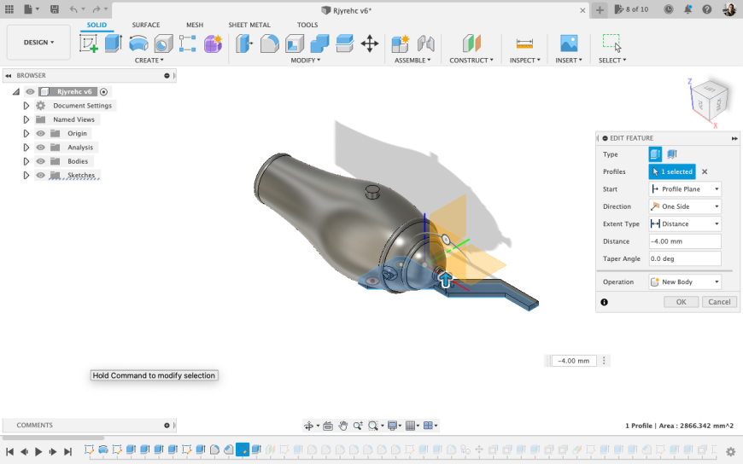Click the Offset Plane construct icon

471,43
